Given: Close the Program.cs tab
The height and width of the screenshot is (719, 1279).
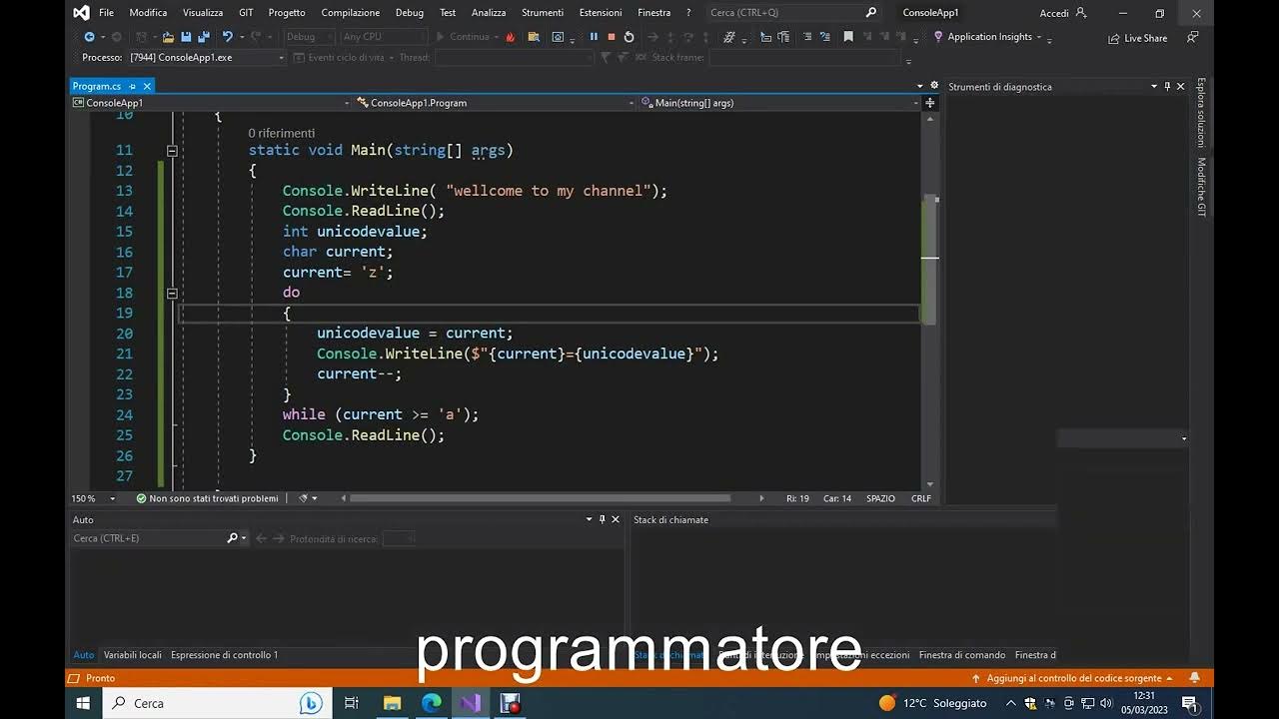Looking at the screenshot, I should [x=147, y=87].
